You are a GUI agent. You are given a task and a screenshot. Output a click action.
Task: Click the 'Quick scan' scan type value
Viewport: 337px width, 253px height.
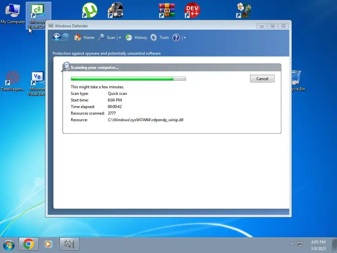coord(117,94)
